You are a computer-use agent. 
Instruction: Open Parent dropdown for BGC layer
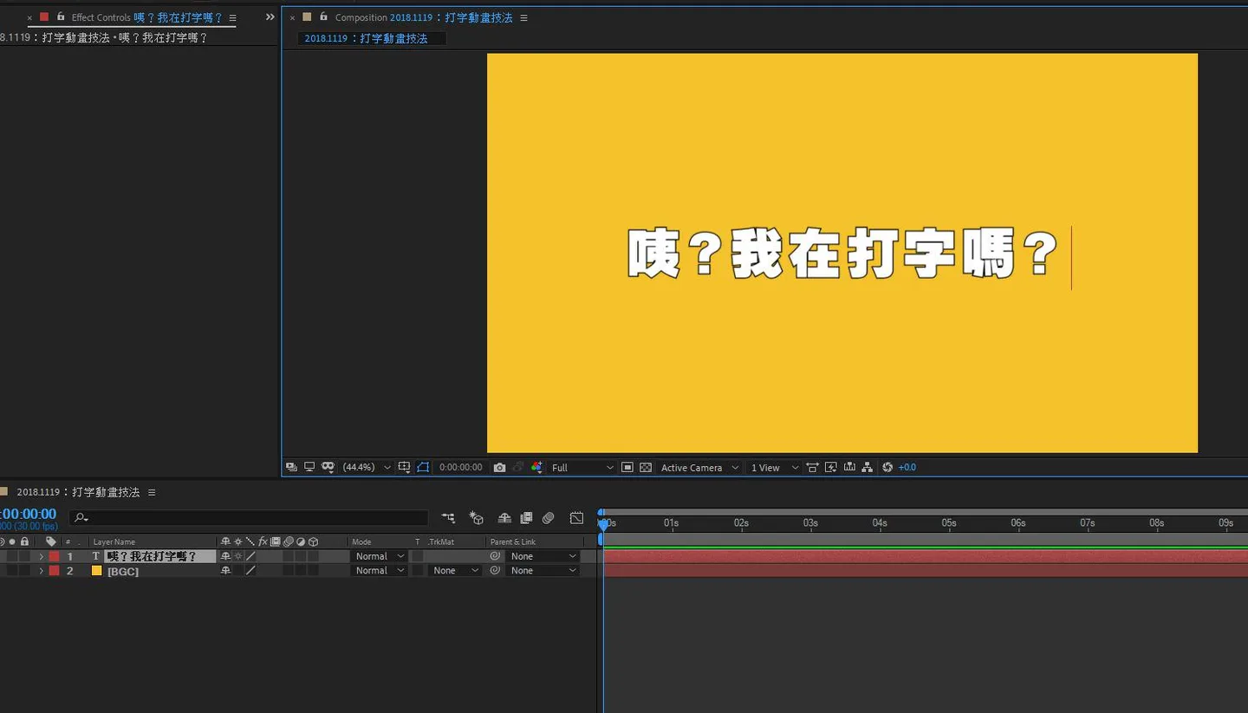[543, 571]
